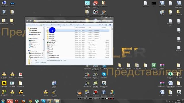184x103 pixels.
Task: Click the Открыть toolbar button
Action: coord(44,25)
